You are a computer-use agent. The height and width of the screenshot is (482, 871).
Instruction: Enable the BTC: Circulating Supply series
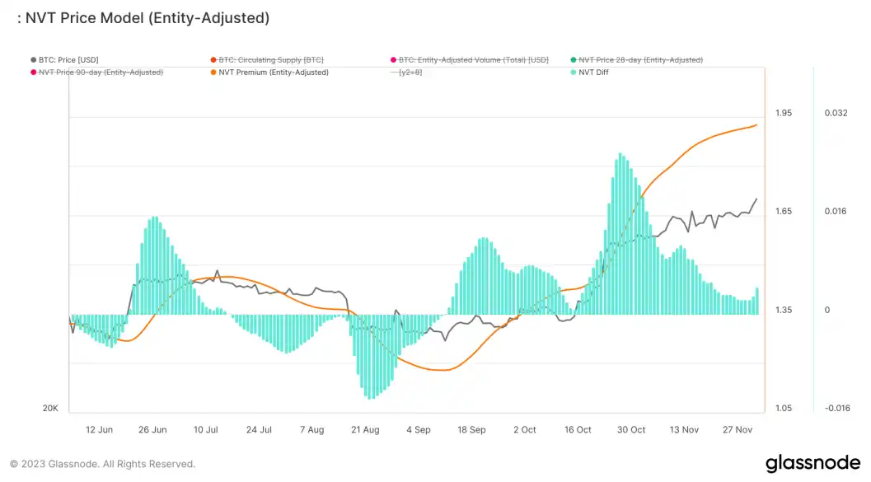click(270, 60)
